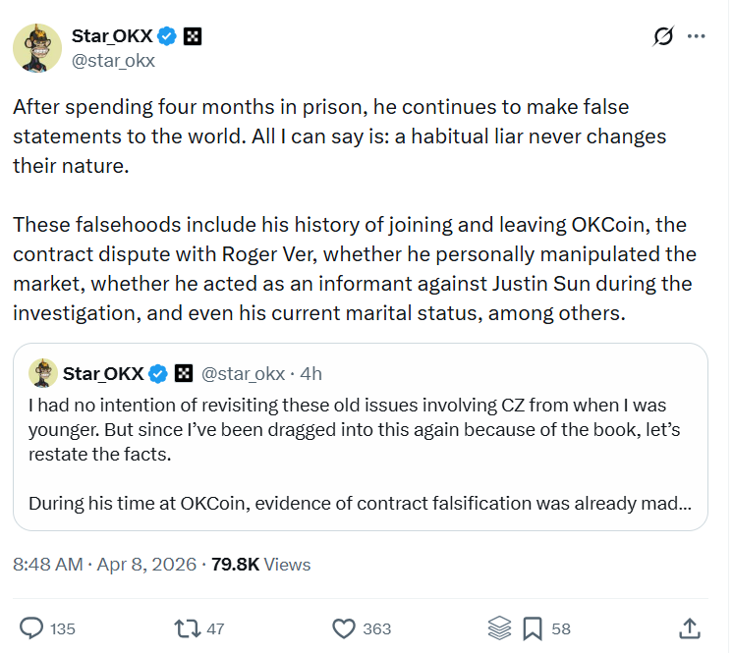Click the 4h timestamp in quoted tweet

[x=311, y=373]
